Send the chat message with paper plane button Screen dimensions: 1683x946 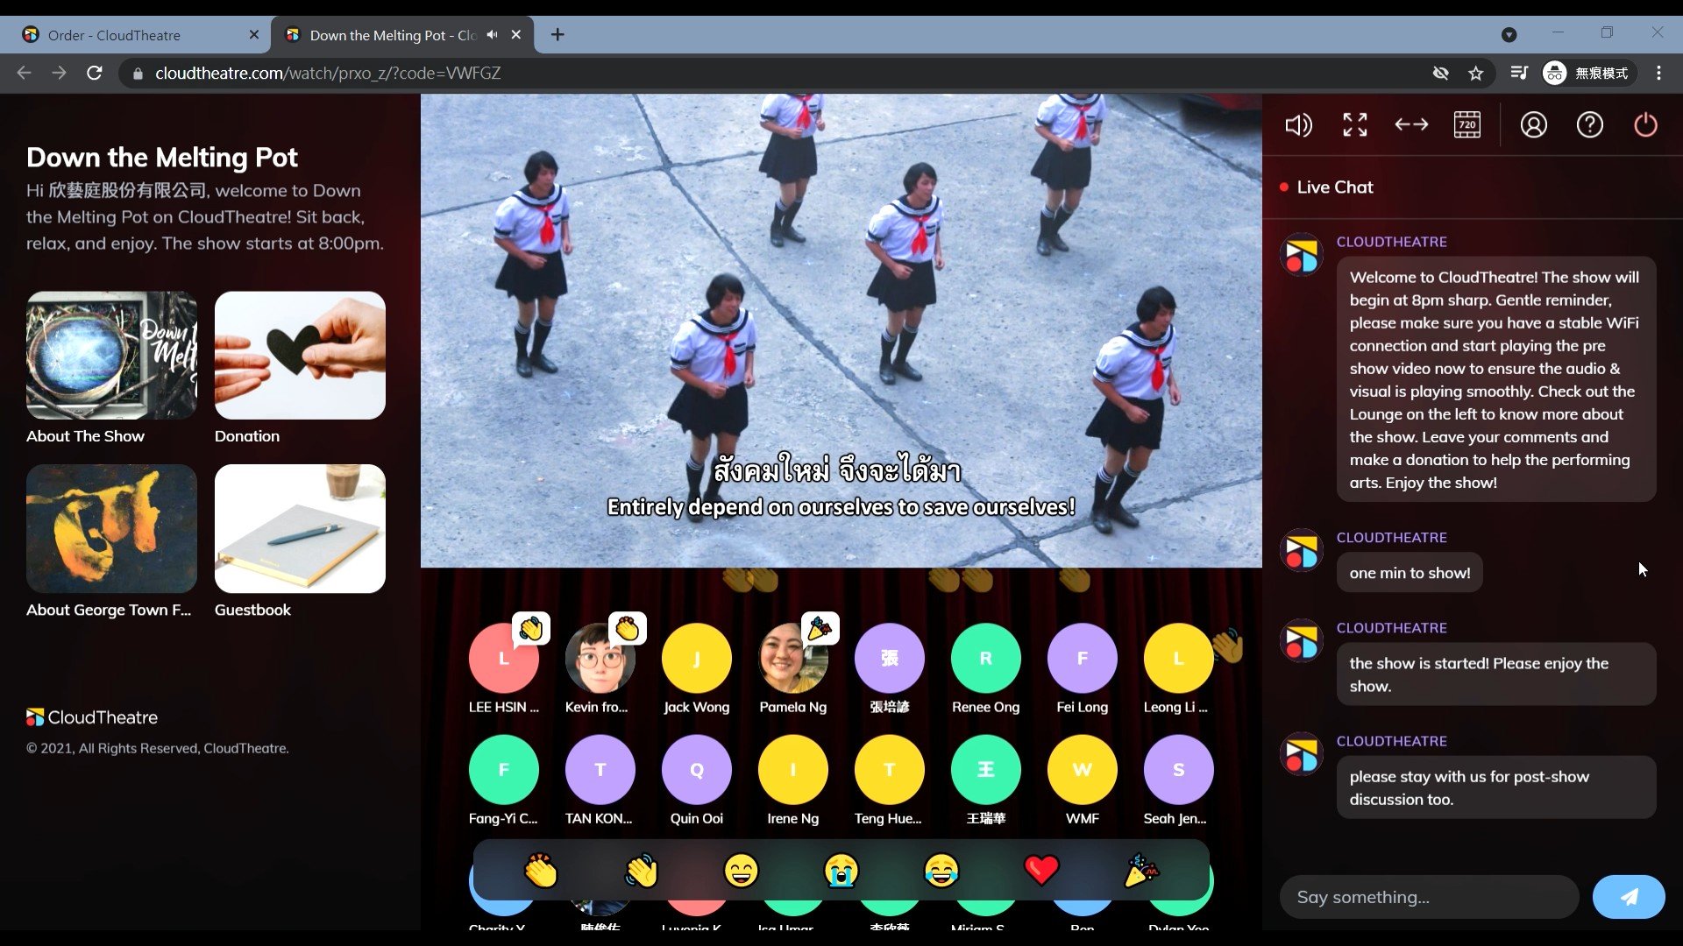coord(1629,897)
